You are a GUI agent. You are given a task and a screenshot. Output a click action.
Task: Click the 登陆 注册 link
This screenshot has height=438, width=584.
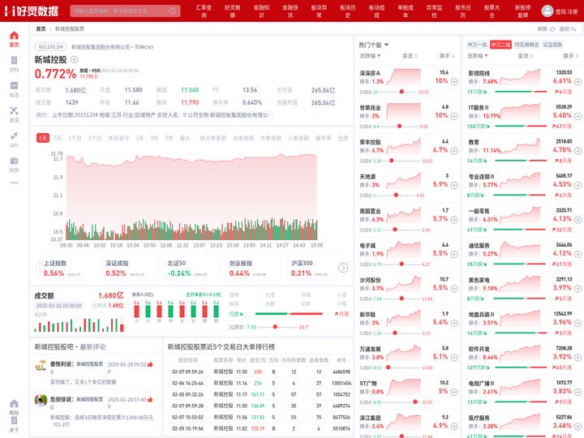pos(566,11)
